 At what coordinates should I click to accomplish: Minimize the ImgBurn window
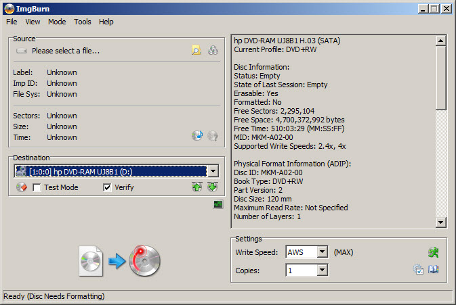click(423, 9)
